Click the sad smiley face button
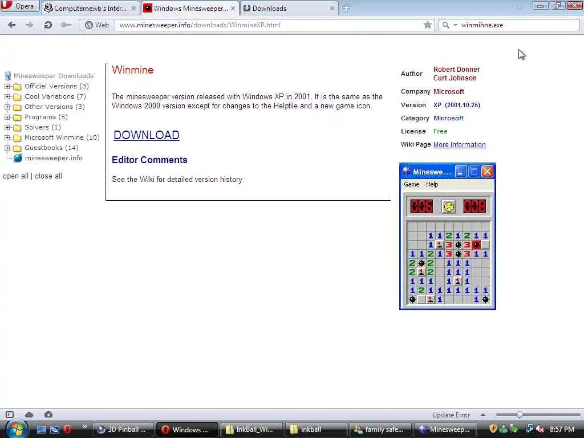 click(x=449, y=206)
